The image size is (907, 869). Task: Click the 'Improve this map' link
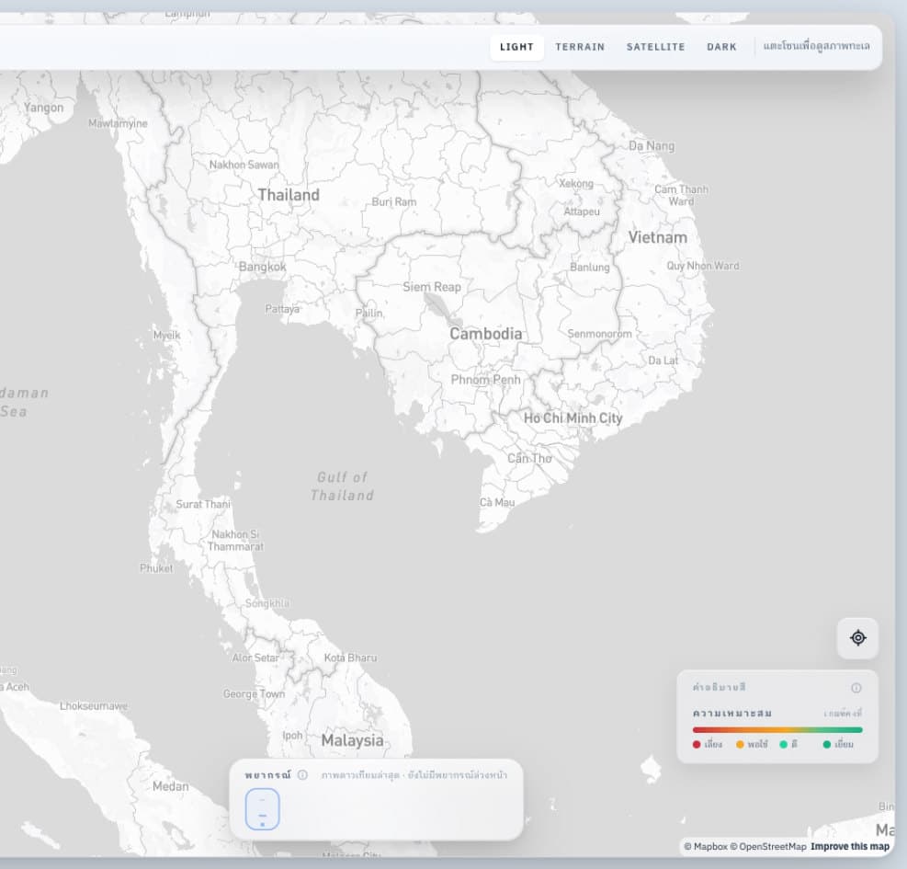(850, 846)
